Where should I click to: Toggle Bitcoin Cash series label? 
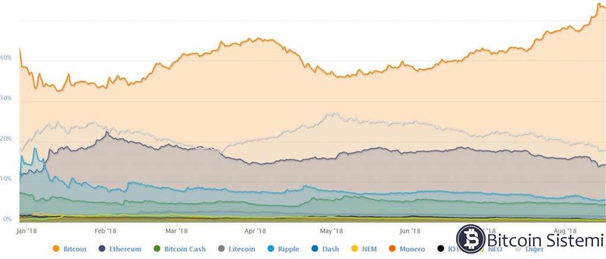click(186, 249)
